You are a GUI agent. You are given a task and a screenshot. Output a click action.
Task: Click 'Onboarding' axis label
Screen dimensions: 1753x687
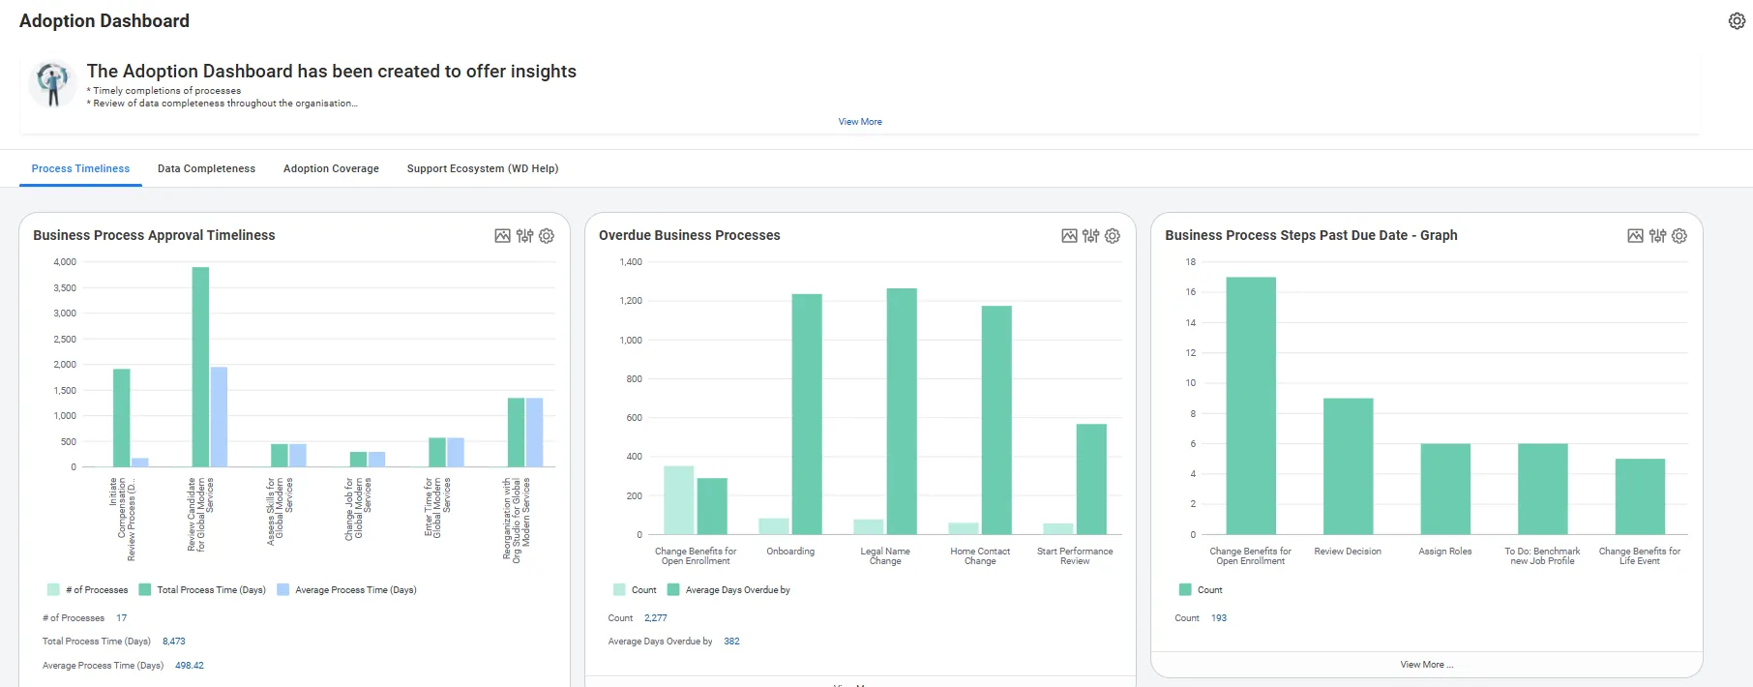[790, 552]
